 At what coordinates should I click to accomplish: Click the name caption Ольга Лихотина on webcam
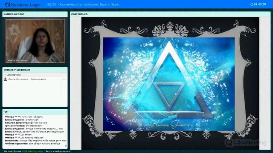point(17,60)
